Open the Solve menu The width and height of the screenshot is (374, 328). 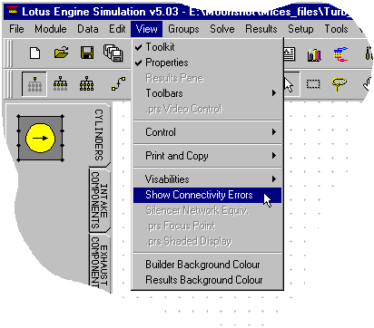222,29
